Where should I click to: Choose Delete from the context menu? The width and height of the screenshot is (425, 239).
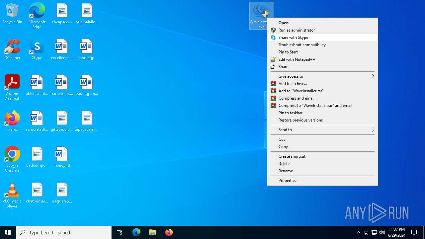tap(322, 164)
